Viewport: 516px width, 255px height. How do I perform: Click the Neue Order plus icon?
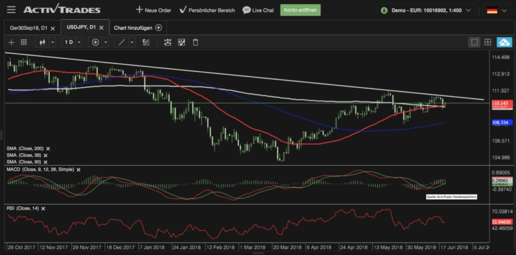coord(139,10)
